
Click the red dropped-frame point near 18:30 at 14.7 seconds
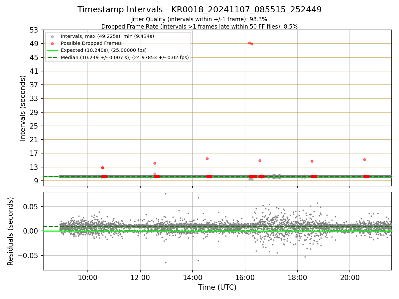pos(312,161)
